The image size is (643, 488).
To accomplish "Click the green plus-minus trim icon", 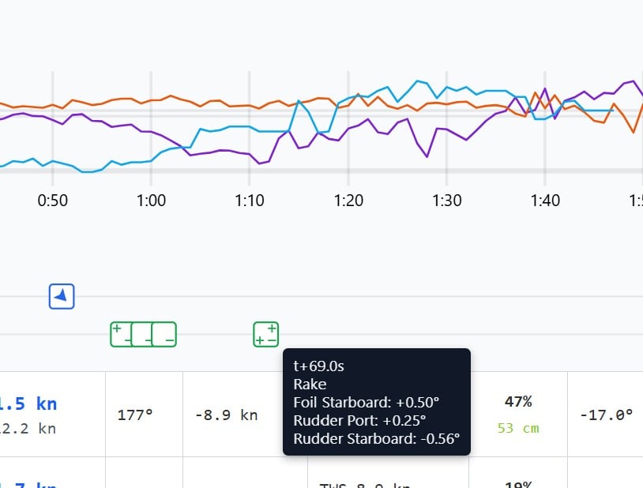I will [x=265, y=333].
